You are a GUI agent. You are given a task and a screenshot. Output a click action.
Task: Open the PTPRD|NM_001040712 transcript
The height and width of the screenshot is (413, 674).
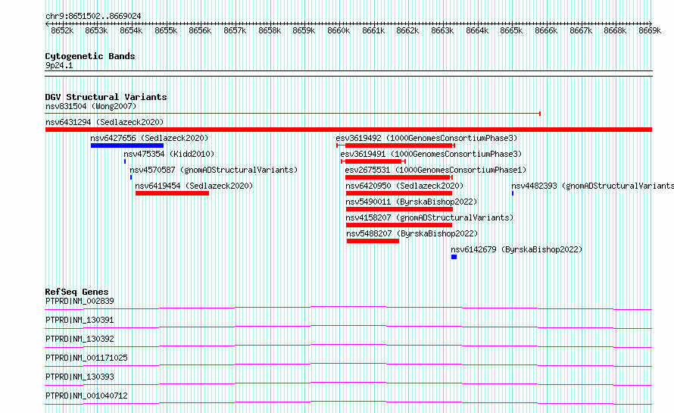point(86,396)
